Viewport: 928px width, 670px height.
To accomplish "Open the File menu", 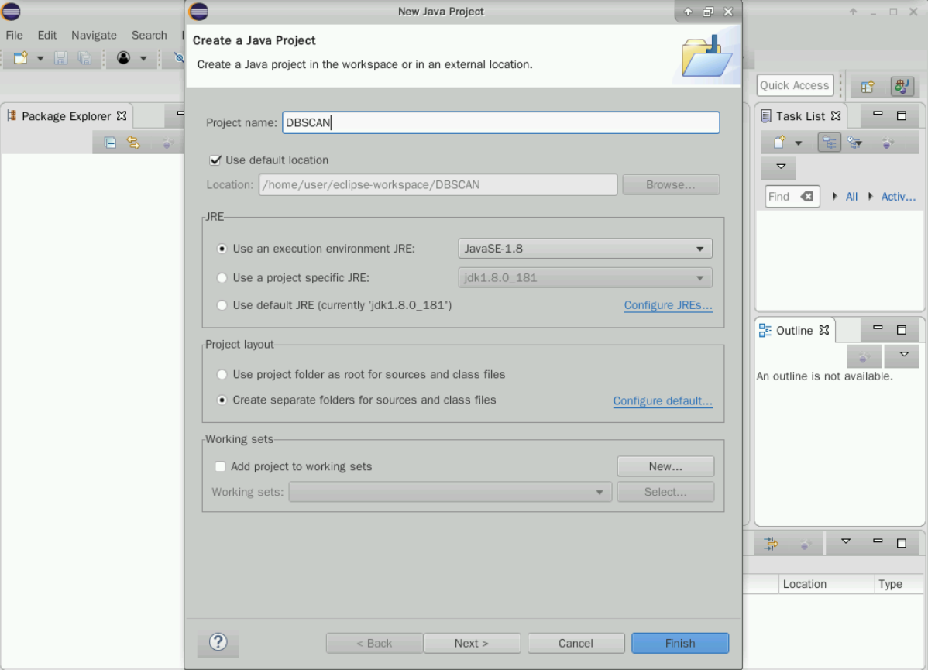I will click(x=14, y=35).
